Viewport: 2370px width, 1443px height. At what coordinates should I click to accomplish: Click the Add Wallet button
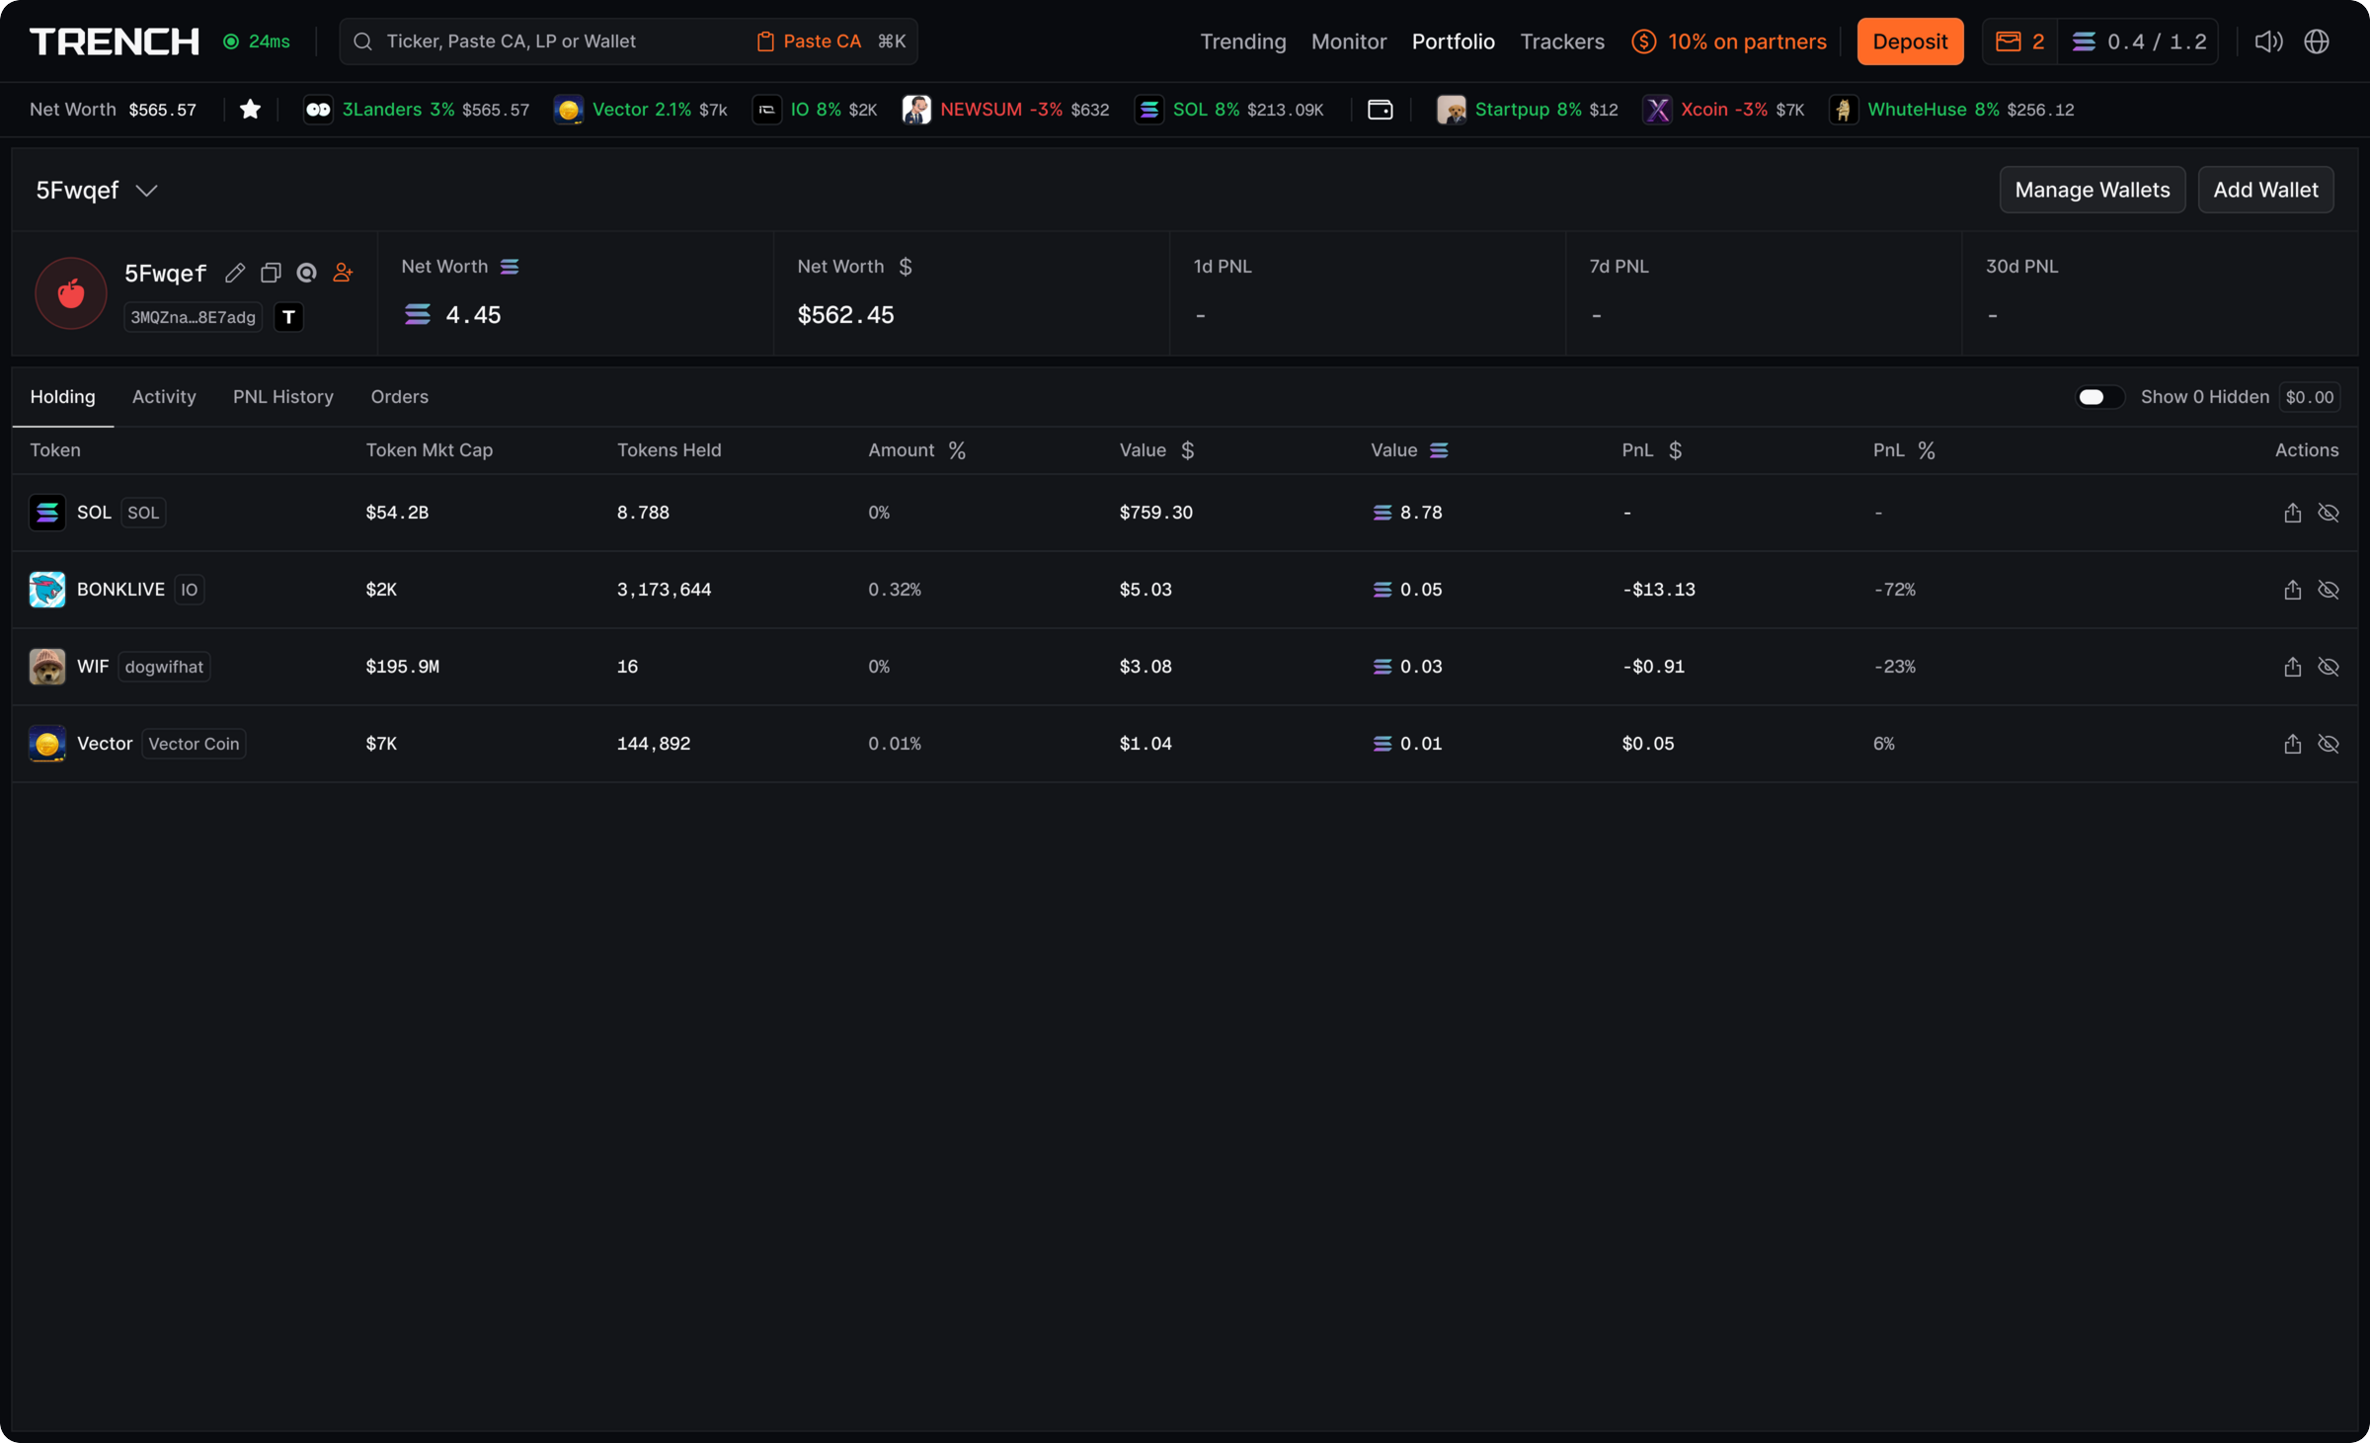click(2265, 190)
